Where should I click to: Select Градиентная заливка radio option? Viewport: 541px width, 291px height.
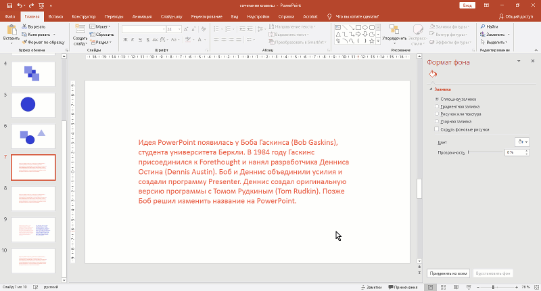click(457, 107)
